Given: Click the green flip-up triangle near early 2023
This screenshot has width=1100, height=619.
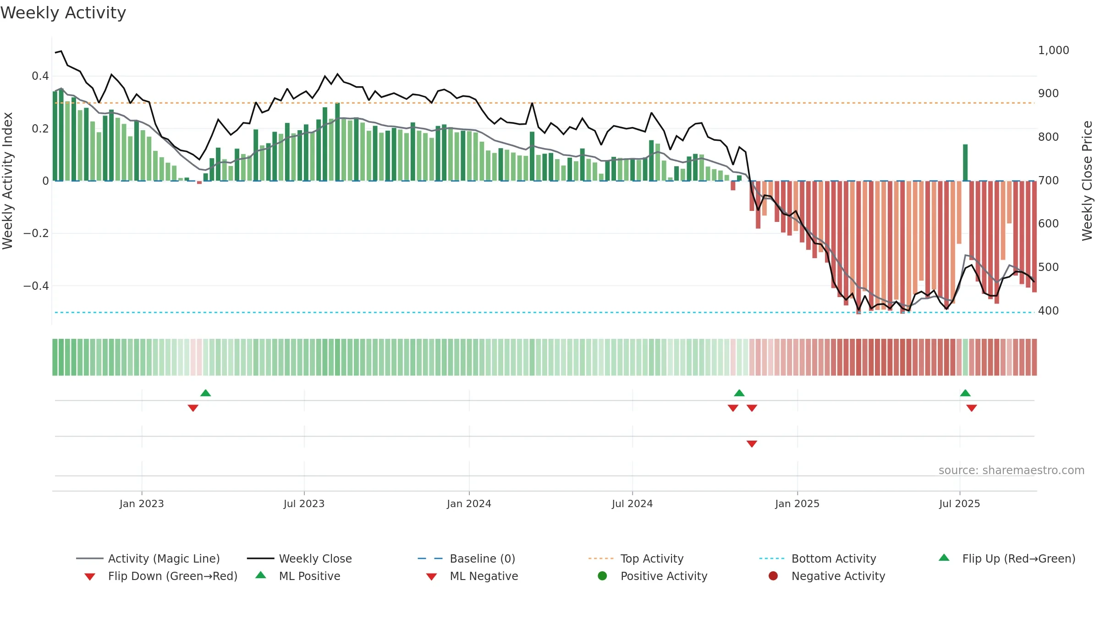Looking at the screenshot, I should click(206, 393).
